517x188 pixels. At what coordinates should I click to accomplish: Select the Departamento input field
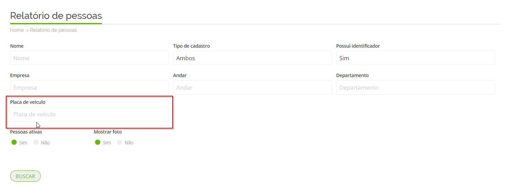(x=415, y=88)
